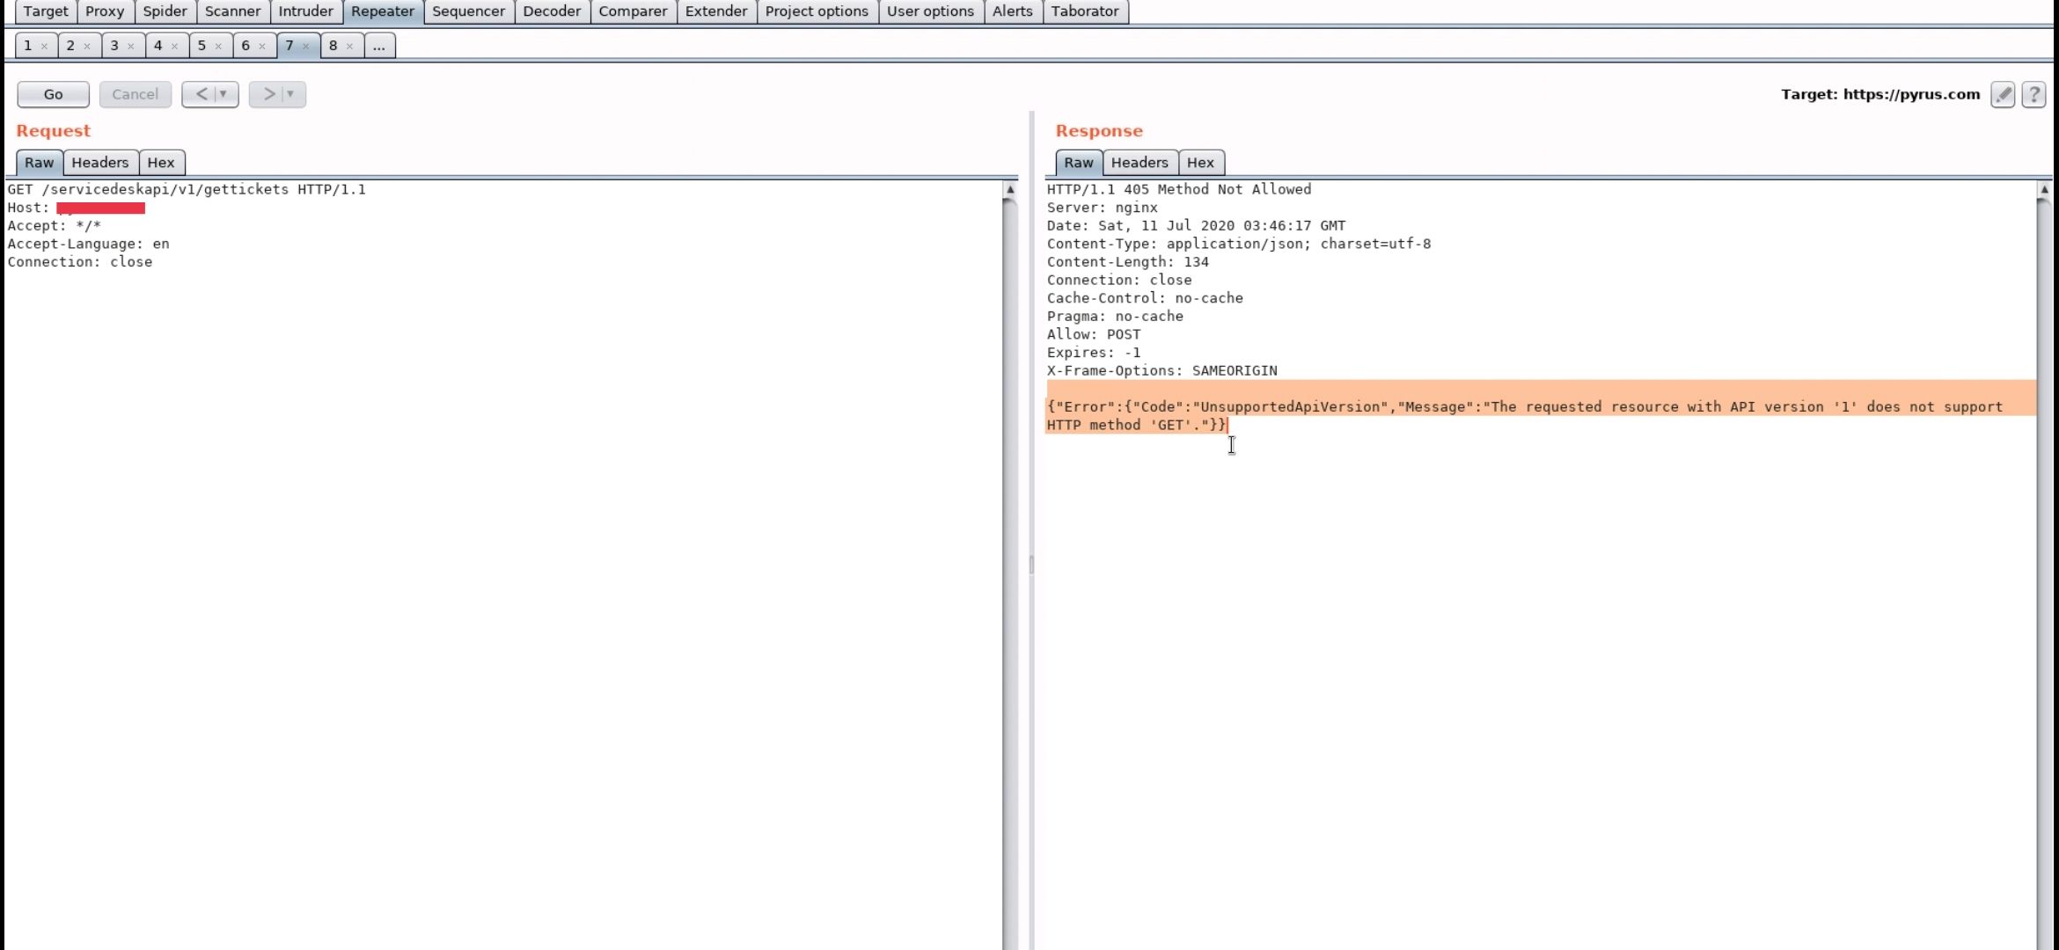Go back to previous request
2059x950 pixels.
click(x=202, y=94)
